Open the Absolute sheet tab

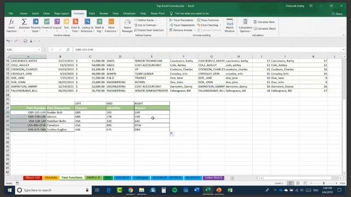(x=51, y=178)
